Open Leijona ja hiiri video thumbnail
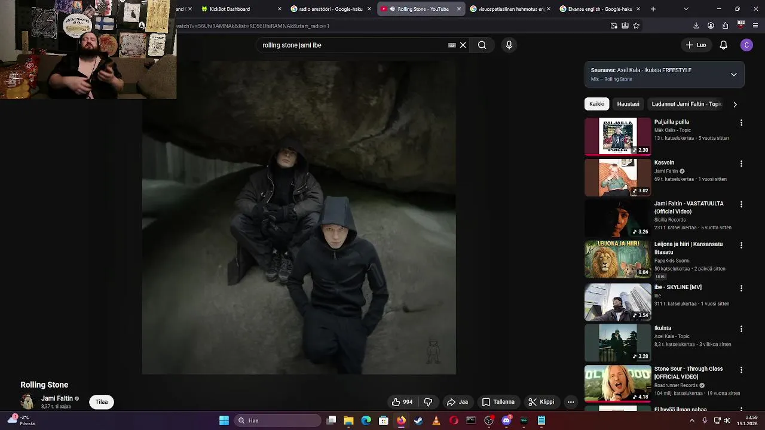This screenshot has width=765, height=430. (617, 259)
